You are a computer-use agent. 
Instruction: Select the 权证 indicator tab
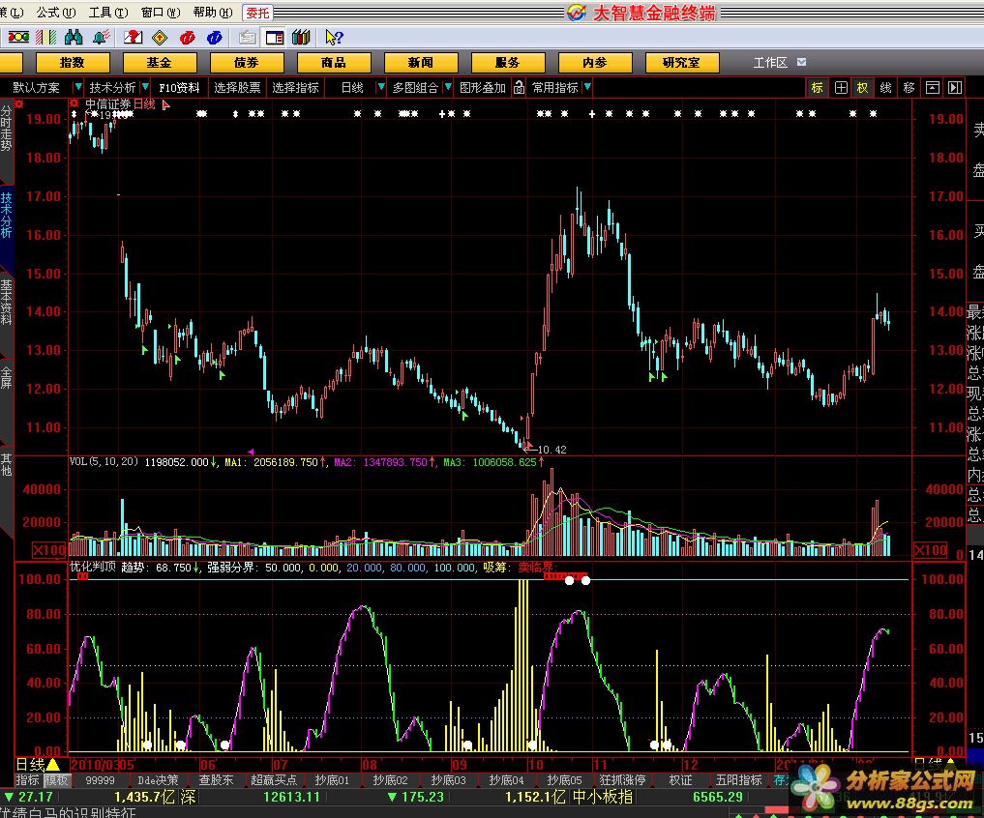(x=680, y=779)
